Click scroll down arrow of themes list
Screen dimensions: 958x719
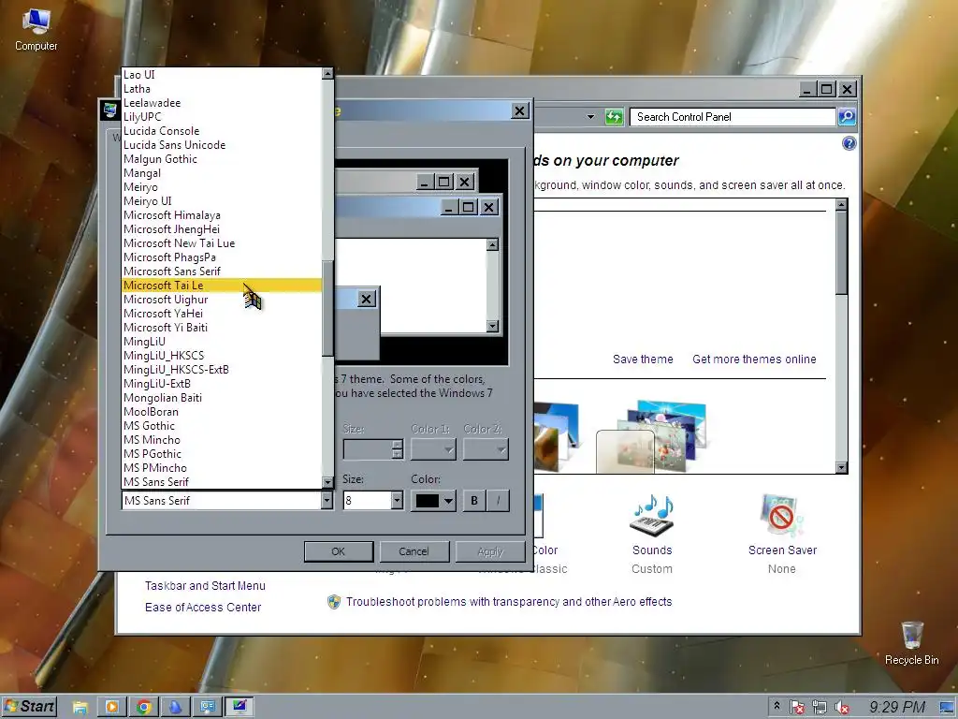841,468
